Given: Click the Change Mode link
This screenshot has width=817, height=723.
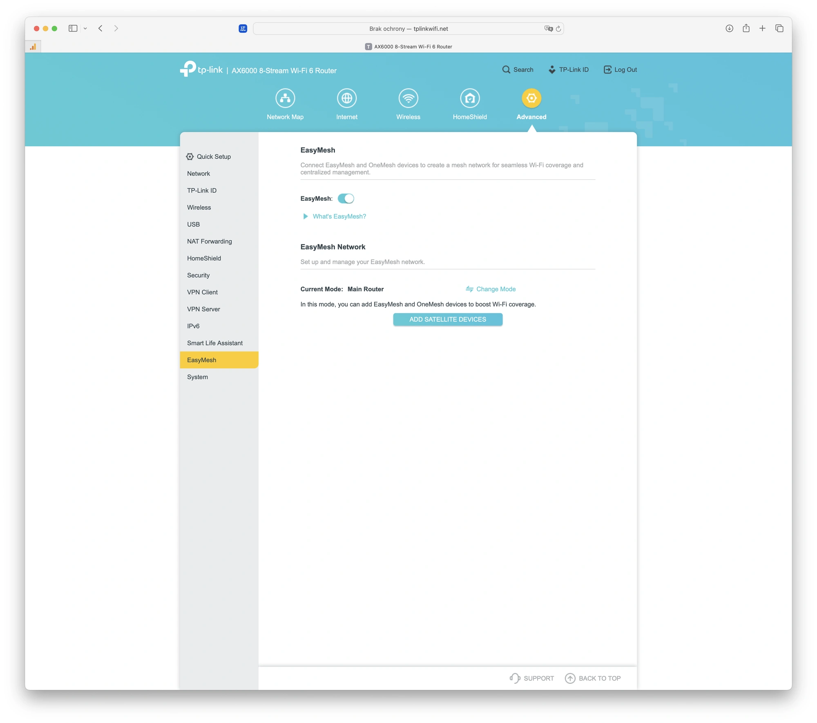Looking at the screenshot, I should (x=496, y=289).
